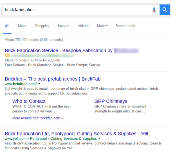Open the Brick Fabrication Service ad link

[59, 51]
